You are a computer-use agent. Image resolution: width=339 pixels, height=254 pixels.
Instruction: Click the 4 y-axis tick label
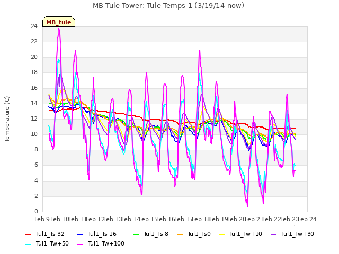[36, 180]
